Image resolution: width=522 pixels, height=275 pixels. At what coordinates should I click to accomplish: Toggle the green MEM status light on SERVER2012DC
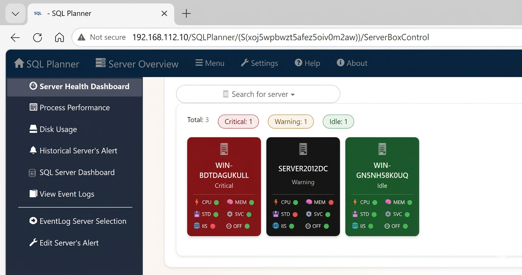331,202
